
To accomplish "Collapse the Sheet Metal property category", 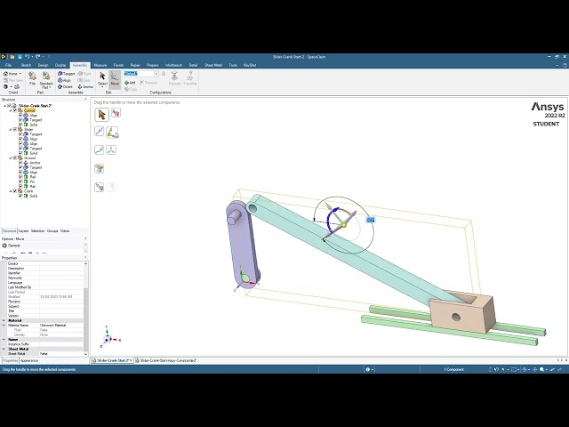I will [4, 349].
